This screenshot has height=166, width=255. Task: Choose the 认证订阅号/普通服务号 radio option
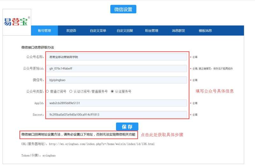71,91
